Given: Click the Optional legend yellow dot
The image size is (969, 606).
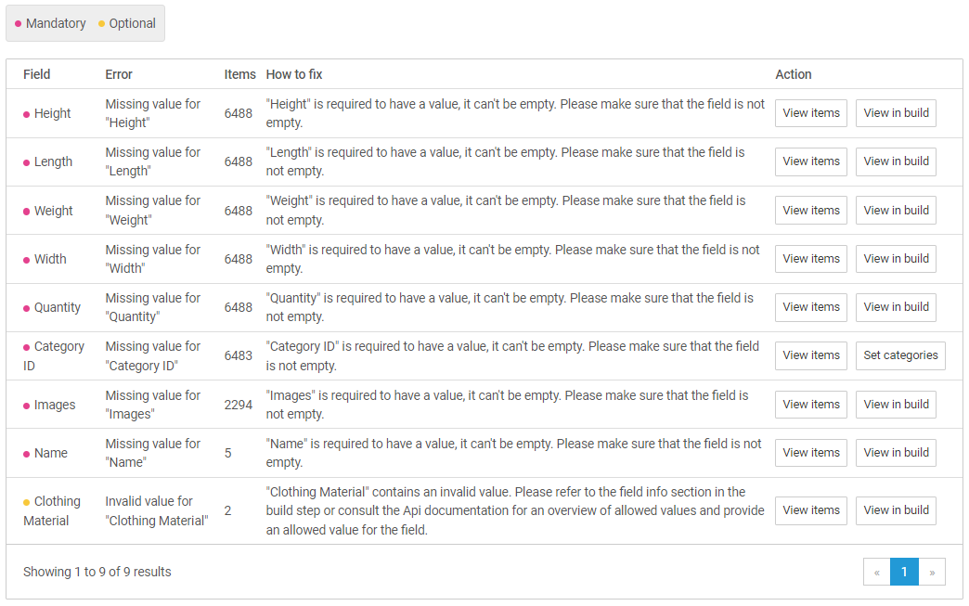Looking at the screenshot, I should 102,23.
